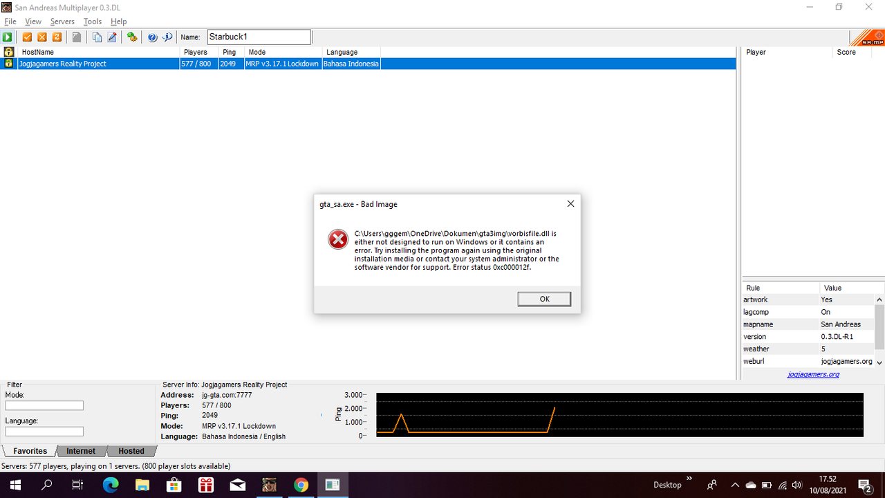
Task: Click the orange Refresh Server toolbar icon
Action: pos(57,37)
